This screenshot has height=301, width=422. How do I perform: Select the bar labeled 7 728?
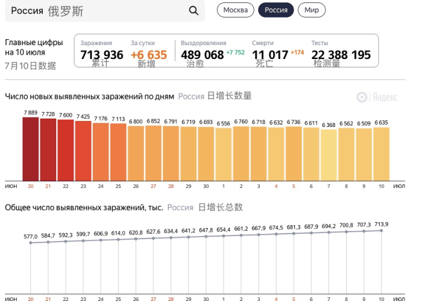pos(48,150)
